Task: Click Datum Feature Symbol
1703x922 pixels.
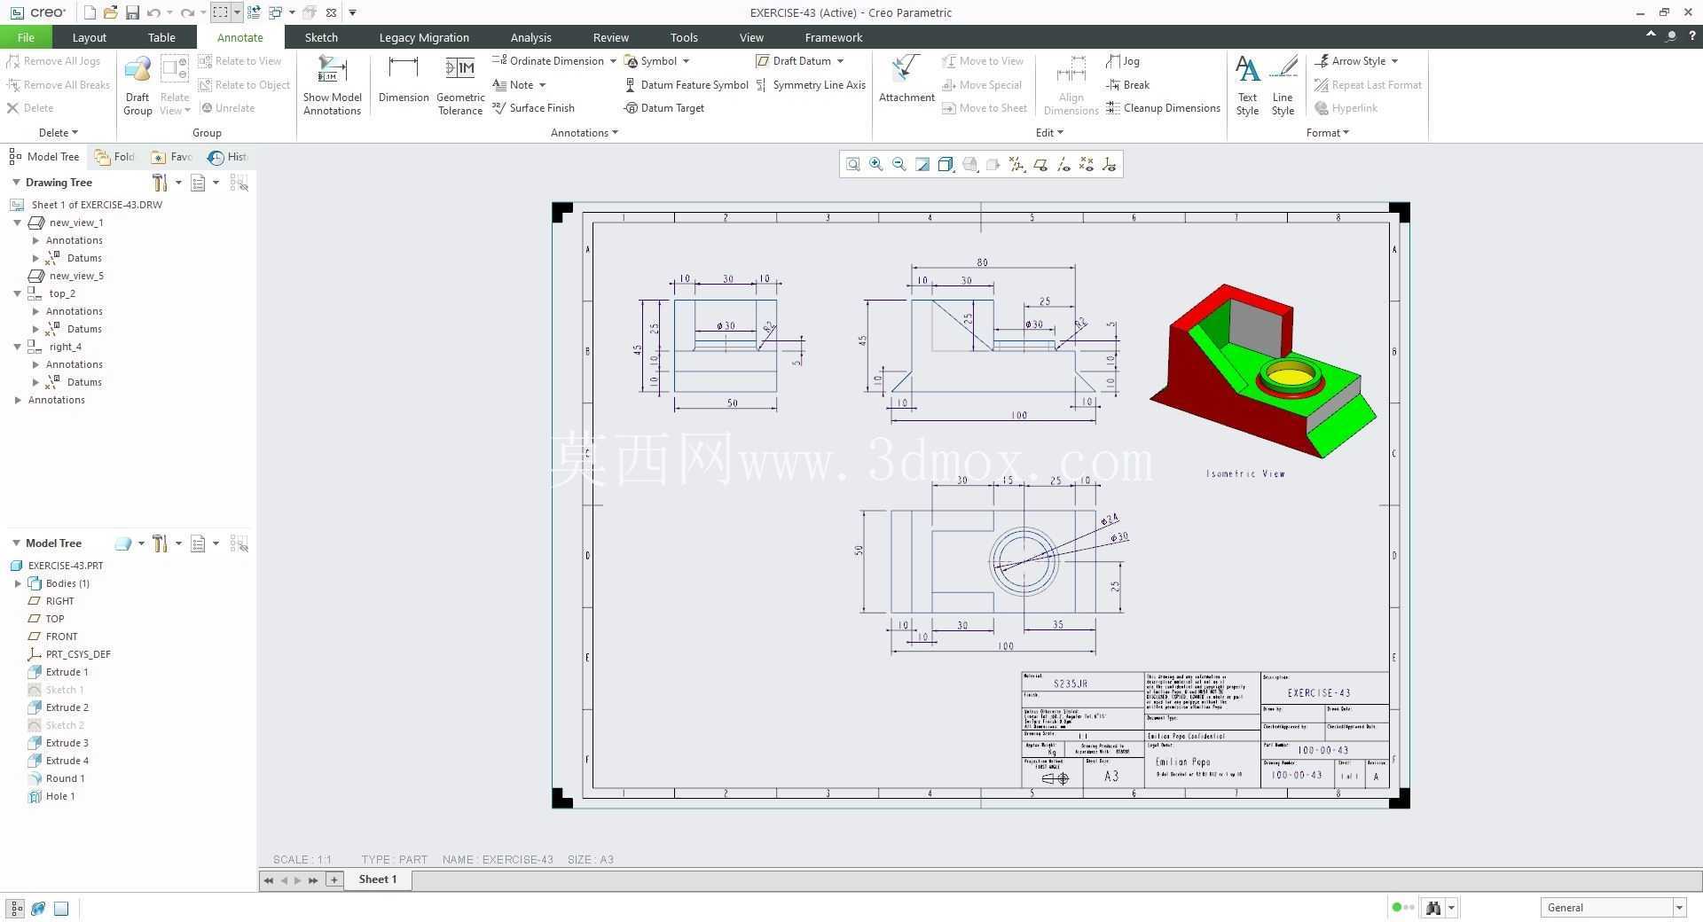Action: pos(686,85)
